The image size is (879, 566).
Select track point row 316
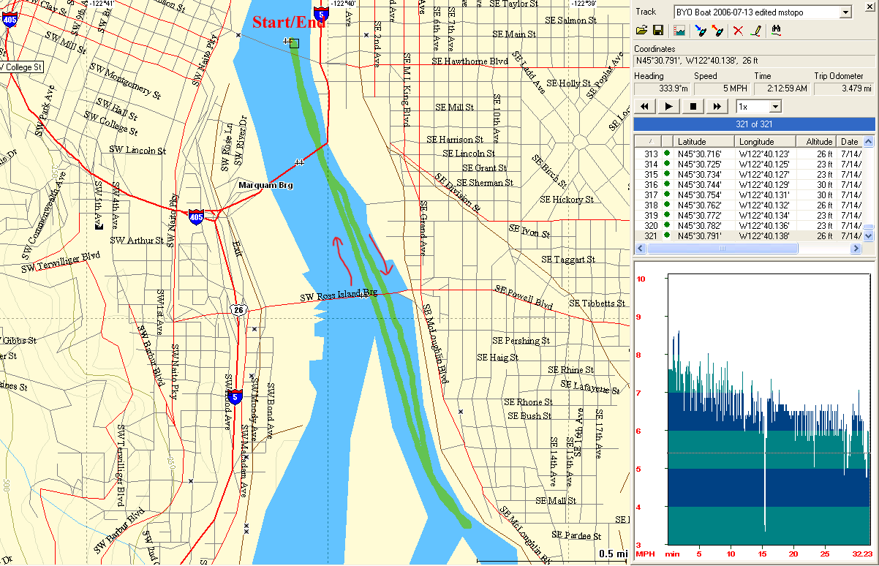[731, 185]
